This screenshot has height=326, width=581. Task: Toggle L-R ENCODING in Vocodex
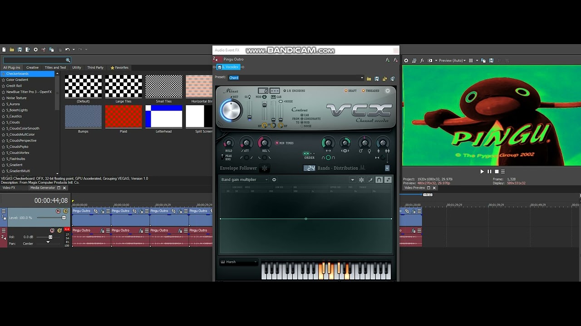[294, 91]
